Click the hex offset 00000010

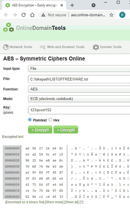12,154
